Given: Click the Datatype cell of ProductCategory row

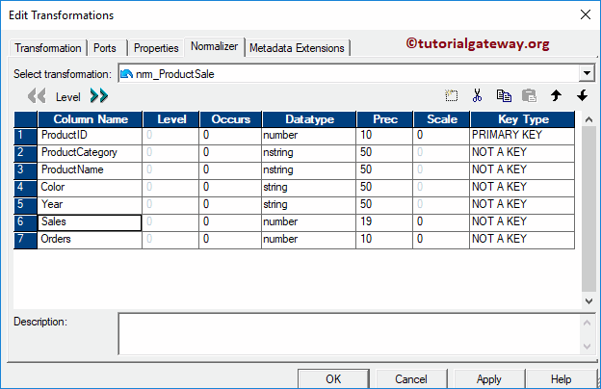Looking at the screenshot, I should [309, 153].
